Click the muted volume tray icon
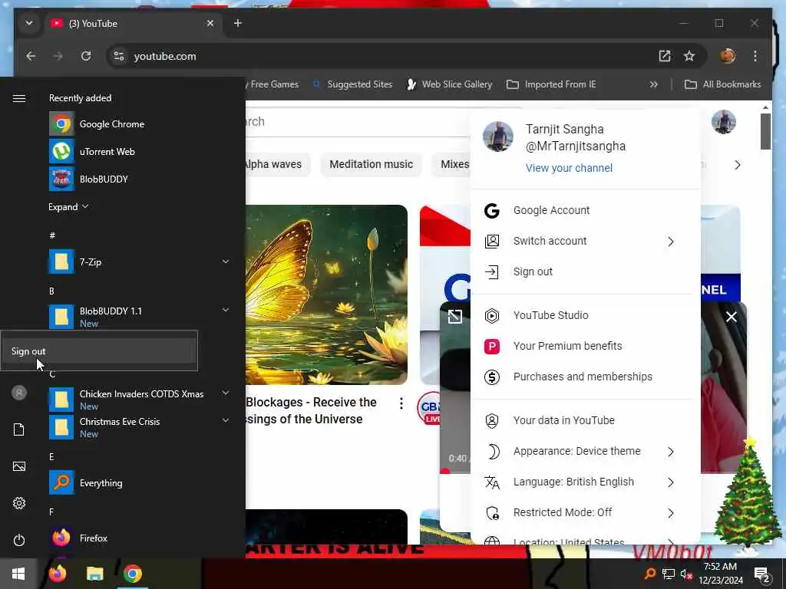This screenshot has height=589, width=786. [685, 574]
